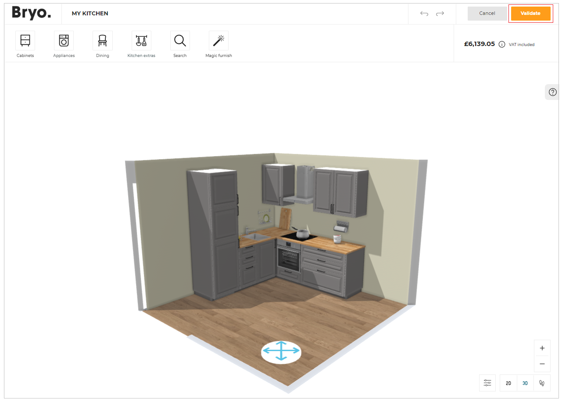Viewport: 562px width, 402px height.
Task: Open the display settings filter icon
Action: pyautogui.click(x=487, y=383)
